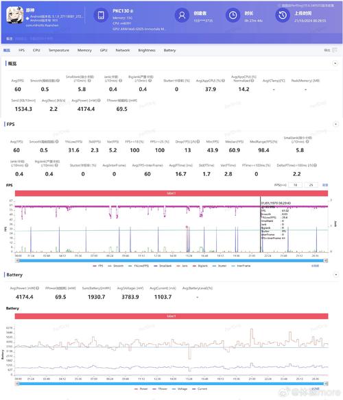Click left handle of FPS chart range slider
This screenshot has height=400, width=343.
[x=17, y=260]
